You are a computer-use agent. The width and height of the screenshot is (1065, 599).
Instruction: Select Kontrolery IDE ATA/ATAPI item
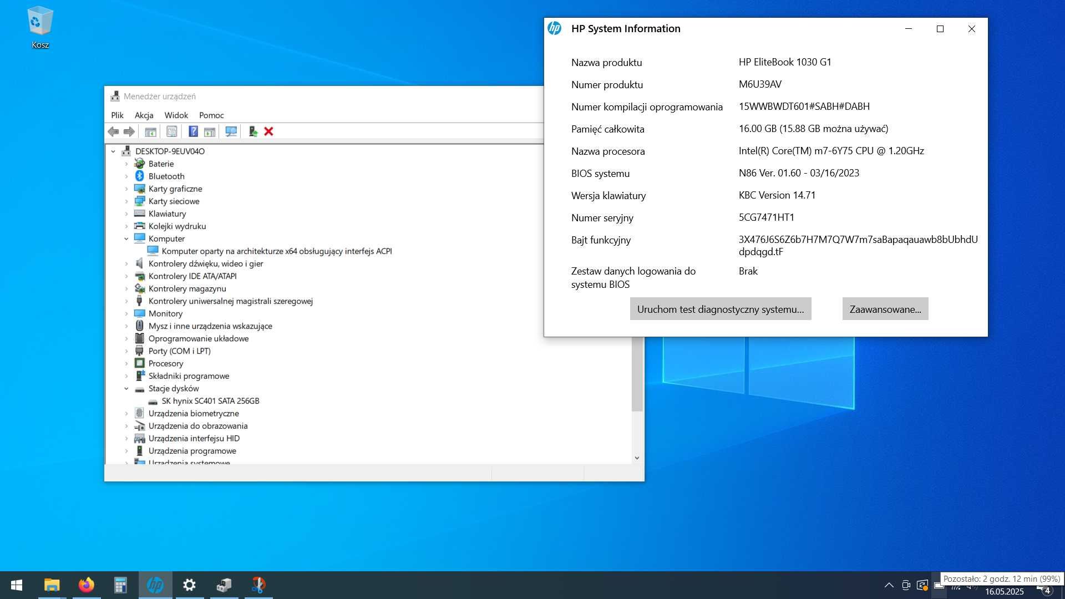pos(192,276)
